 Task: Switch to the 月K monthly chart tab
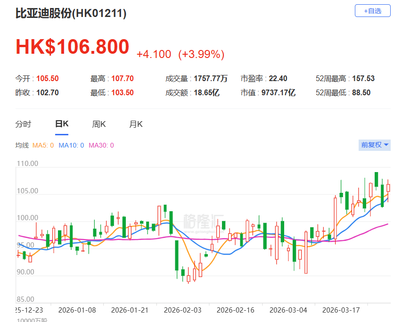136,124
